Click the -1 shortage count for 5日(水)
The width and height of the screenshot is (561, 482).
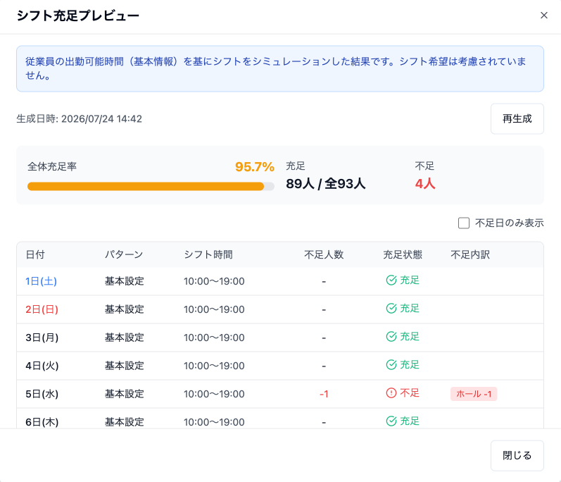tap(324, 394)
